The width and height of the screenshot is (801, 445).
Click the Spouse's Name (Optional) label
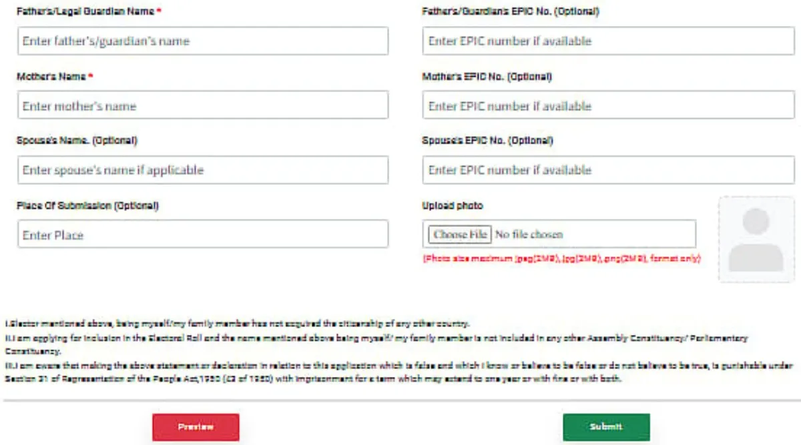click(x=77, y=141)
